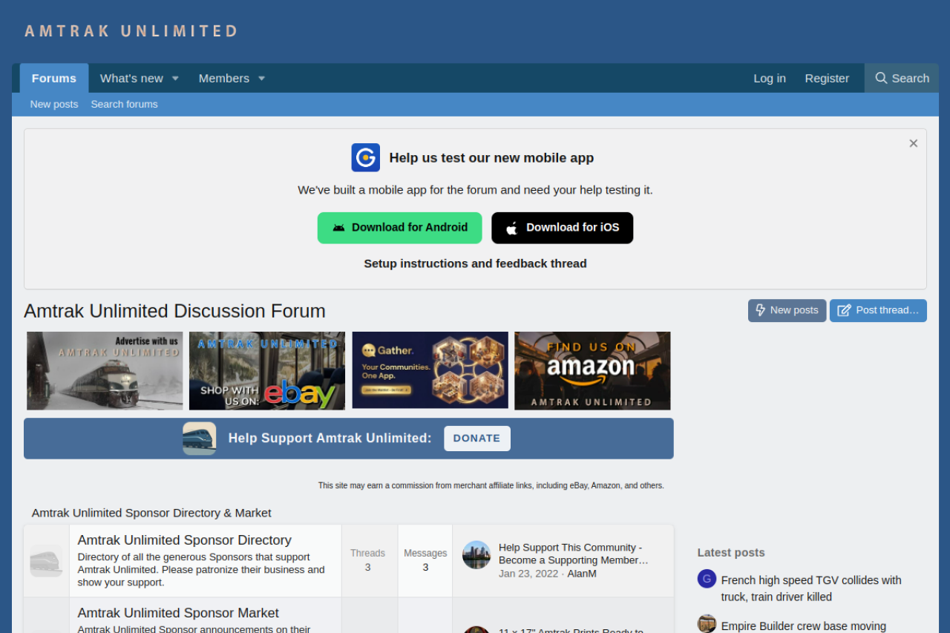
Task: Open the New posts sub-navigation link
Action: point(53,104)
